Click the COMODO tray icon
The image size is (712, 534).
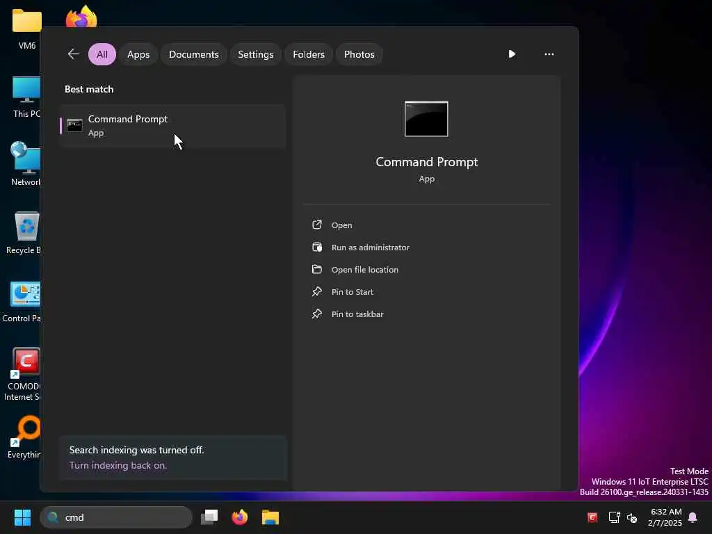[x=592, y=517]
